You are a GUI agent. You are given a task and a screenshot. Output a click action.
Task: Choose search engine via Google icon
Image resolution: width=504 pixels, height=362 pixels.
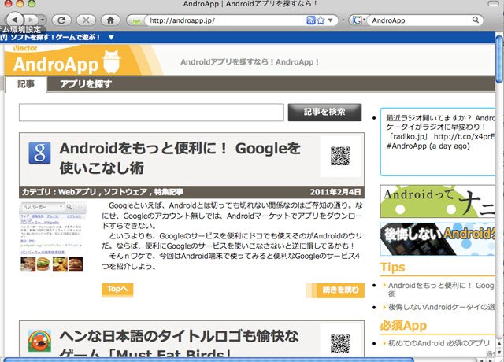pyautogui.click(x=358, y=20)
